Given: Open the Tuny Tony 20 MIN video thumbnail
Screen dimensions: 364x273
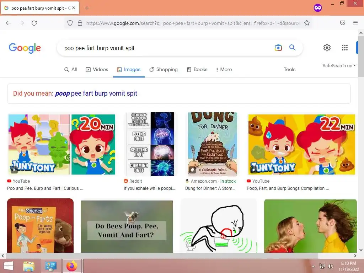Looking at the screenshot, I should tap(61, 144).
